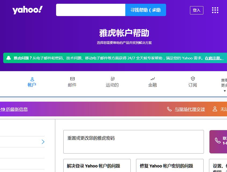Click the 寻找帮助（求助）search button
This screenshot has height=172, width=227.
point(146,10)
